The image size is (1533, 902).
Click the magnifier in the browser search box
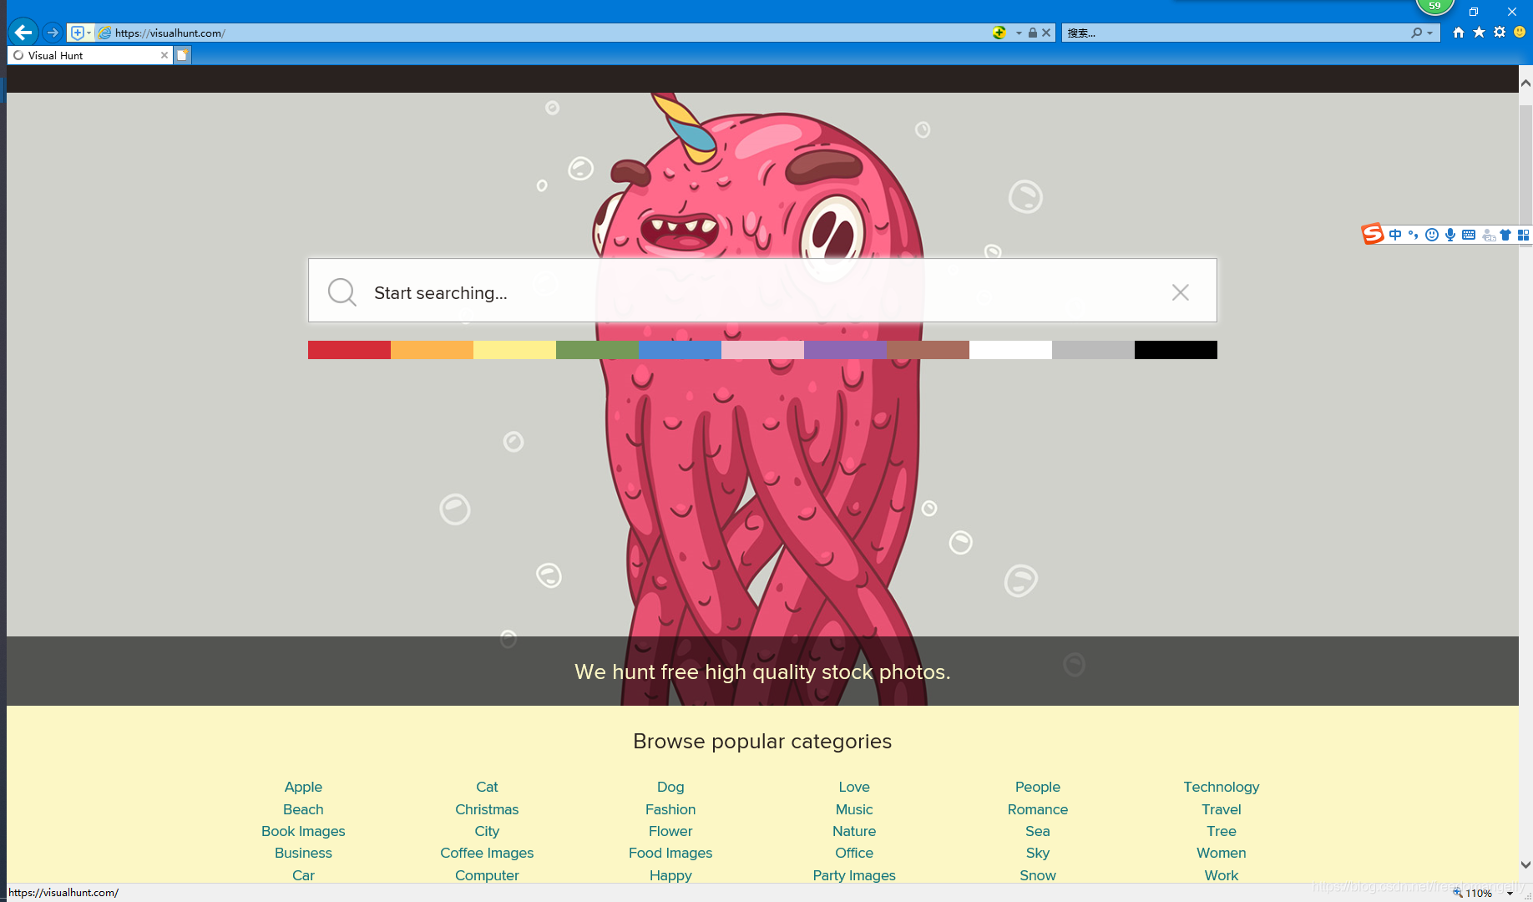tap(1416, 33)
